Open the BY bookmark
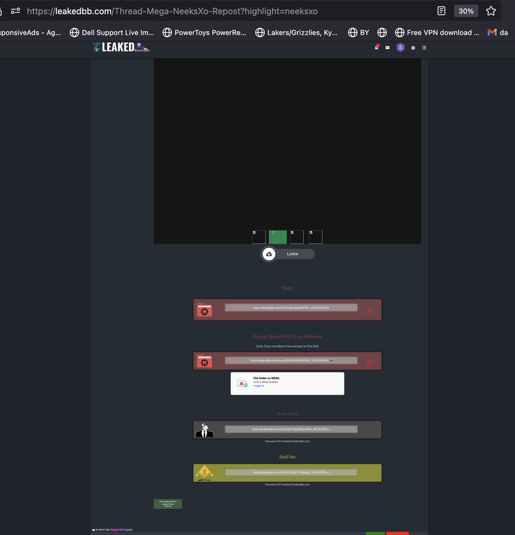515x535 pixels. (358, 33)
